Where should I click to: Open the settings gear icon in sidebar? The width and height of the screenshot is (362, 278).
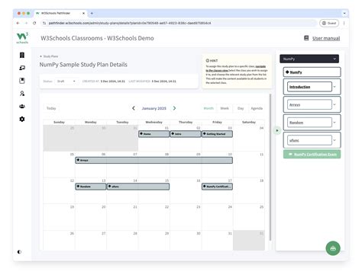coord(22,119)
